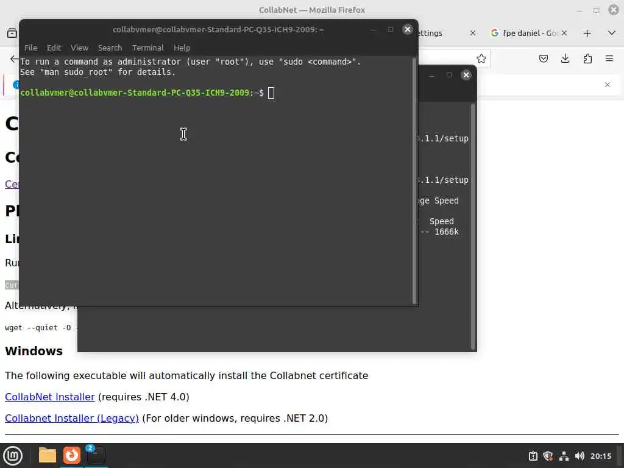The width and height of the screenshot is (624, 468).
Task: Close the background terminal window
Action: pos(466,75)
